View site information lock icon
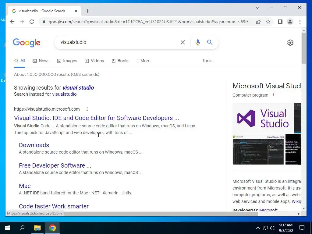This screenshot has width=312, height=234. click(44, 22)
